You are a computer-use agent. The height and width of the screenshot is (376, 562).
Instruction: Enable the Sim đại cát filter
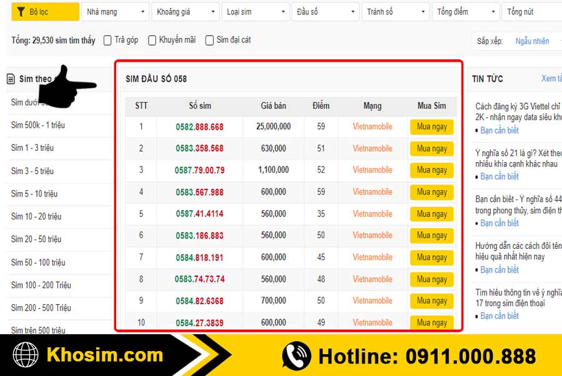pyautogui.click(x=209, y=40)
